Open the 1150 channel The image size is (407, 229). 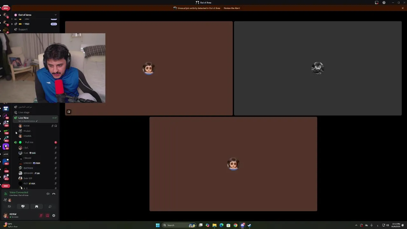point(35,24)
